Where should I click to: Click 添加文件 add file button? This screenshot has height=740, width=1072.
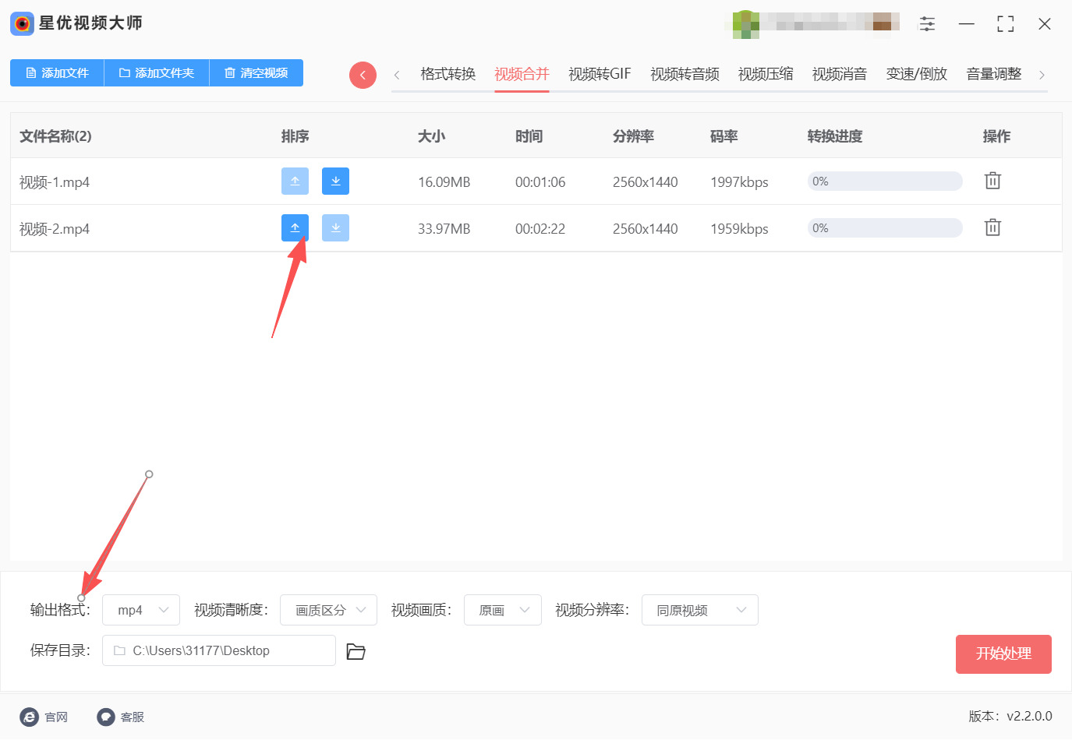pos(57,73)
